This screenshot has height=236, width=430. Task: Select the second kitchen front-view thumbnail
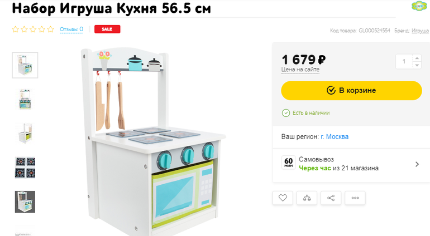[25, 99]
